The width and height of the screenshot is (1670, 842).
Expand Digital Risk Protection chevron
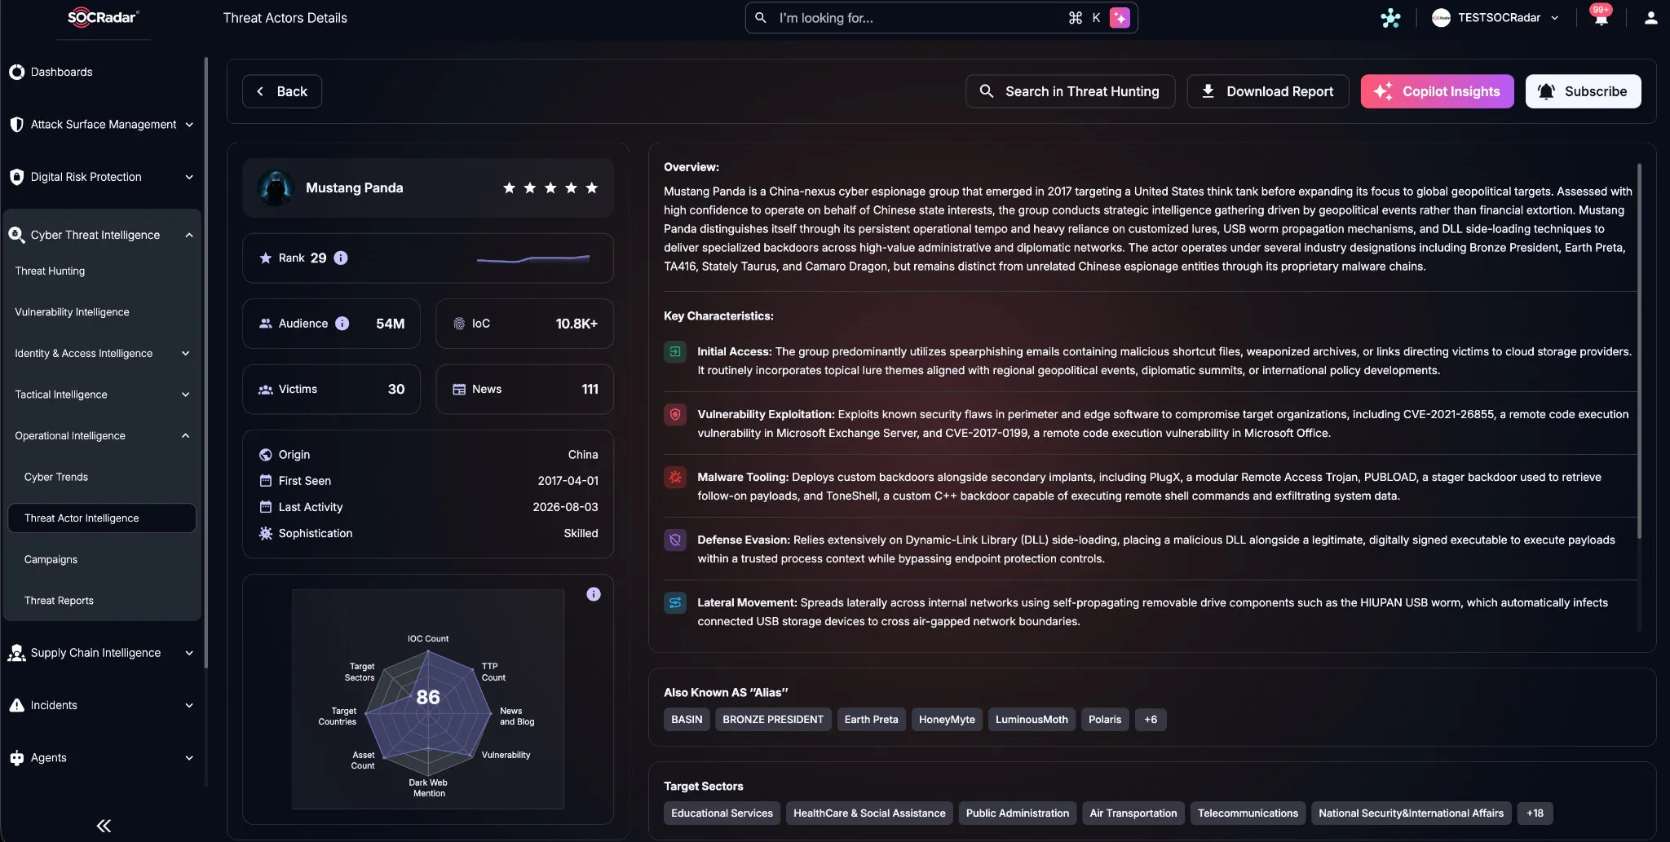pyautogui.click(x=189, y=177)
